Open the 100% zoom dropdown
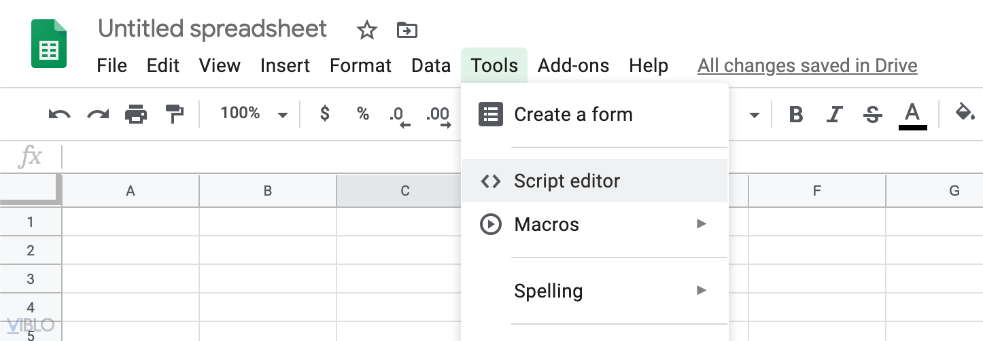Viewport: 983px width, 341px height. [x=253, y=114]
